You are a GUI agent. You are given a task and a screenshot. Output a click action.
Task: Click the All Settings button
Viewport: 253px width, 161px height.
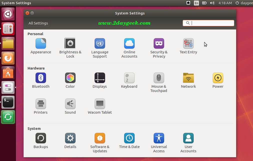38,23
